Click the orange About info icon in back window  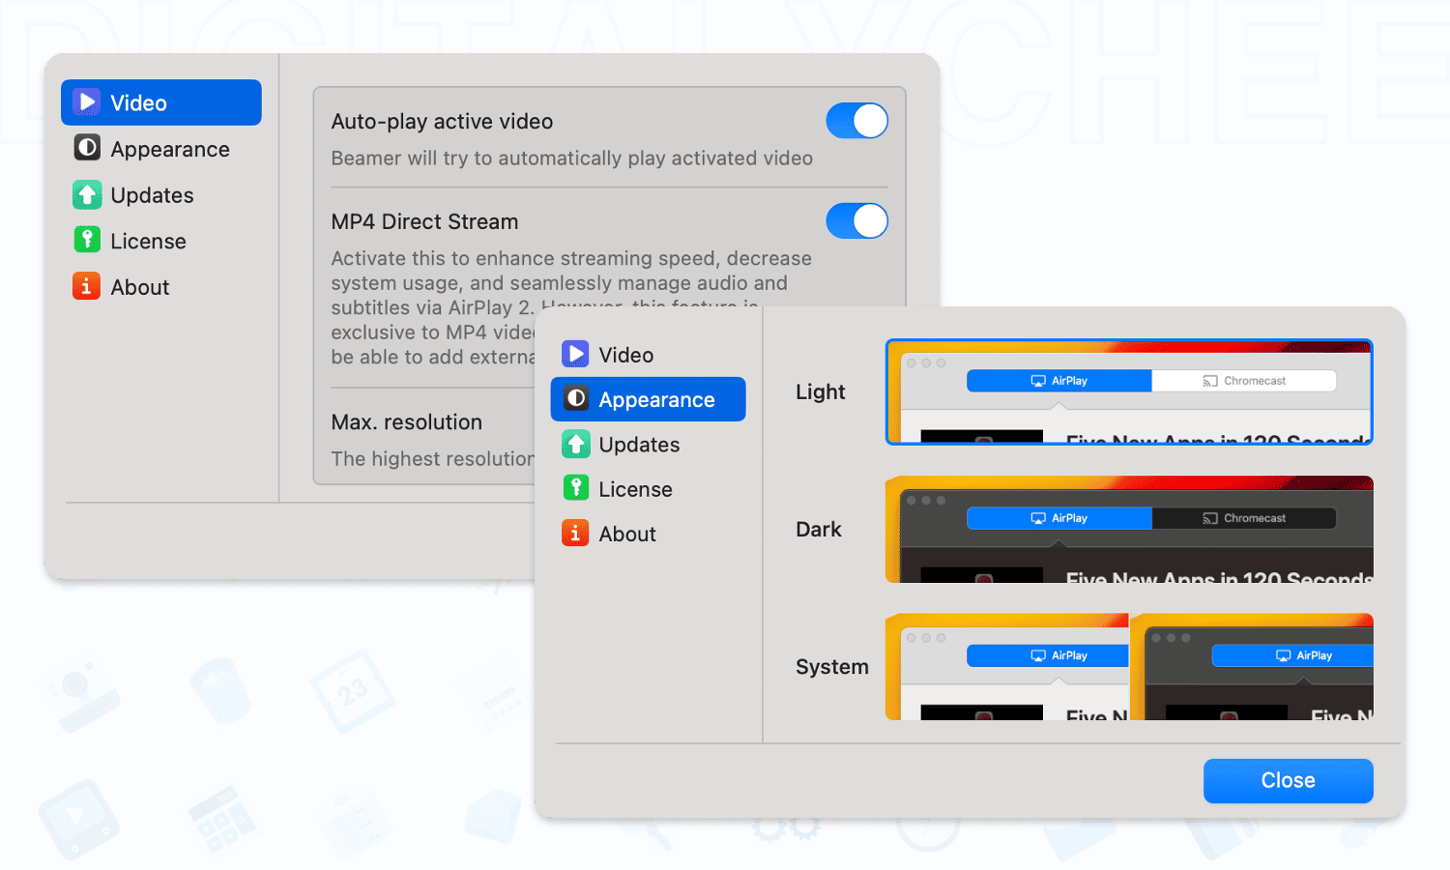coord(87,286)
